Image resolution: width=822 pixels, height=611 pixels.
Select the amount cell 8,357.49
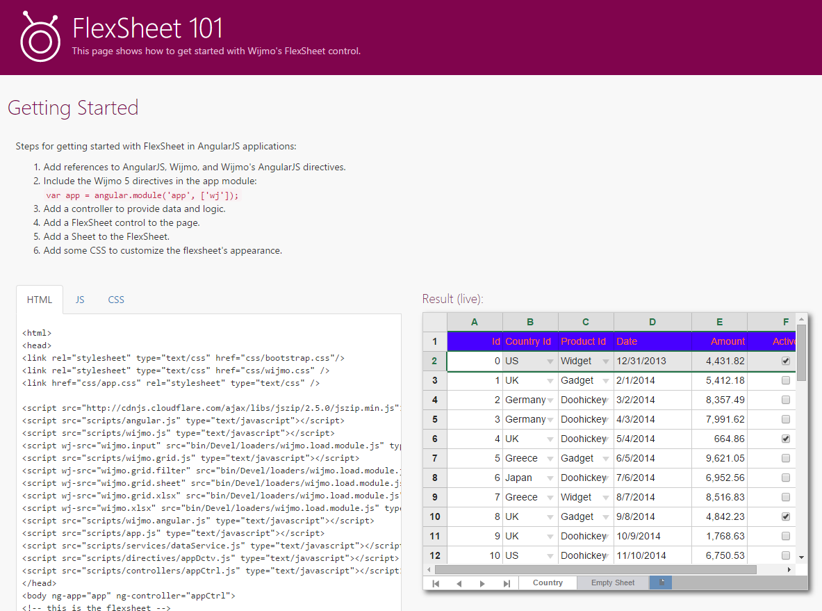(x=719, y=400)
